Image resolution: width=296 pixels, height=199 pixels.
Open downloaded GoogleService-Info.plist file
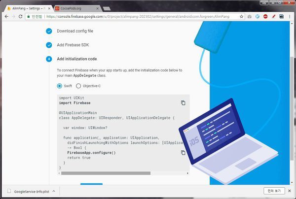(x=32, y=192)
